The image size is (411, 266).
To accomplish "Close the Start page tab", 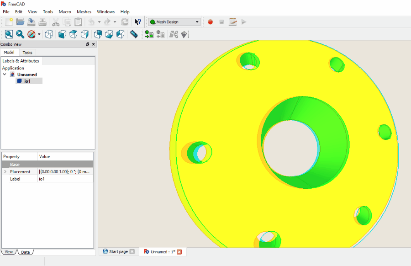I will 132,251.
